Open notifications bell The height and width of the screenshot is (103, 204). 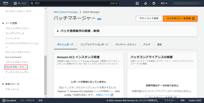pyautogui.click(x=146, y=3)
